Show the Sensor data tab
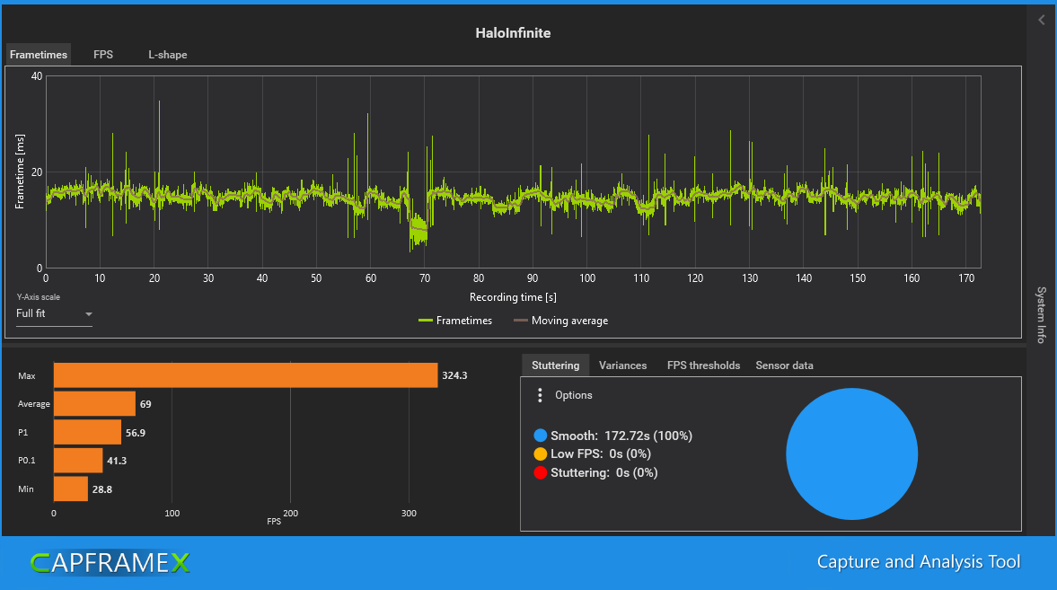This screenshot has width=1057, height=590. pyautogui.click(x=784, y=365)
